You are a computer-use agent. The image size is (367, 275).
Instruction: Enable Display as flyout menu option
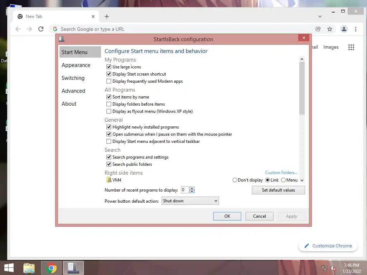click(109, 111)
